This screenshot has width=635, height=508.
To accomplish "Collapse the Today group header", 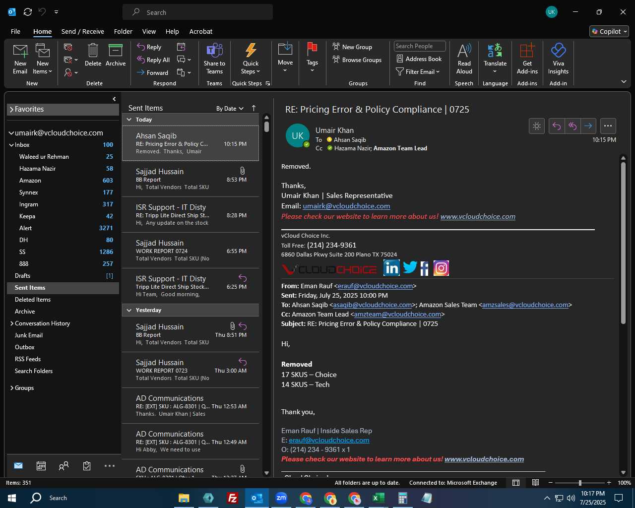I will (x=129, y=120).
